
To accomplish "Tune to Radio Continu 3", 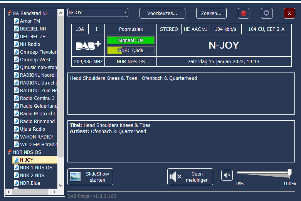I will (37, 98).
